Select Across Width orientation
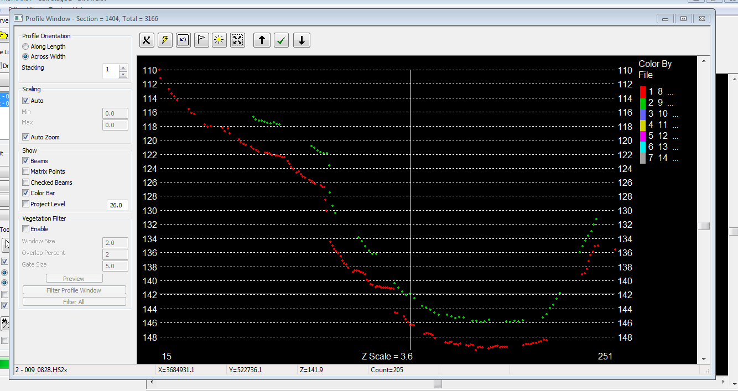This screenshot has height=391, width=738. [x=25, y=56]
